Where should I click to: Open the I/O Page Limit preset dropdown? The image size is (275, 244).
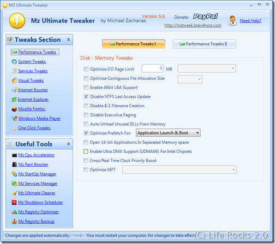pos(207,68)
